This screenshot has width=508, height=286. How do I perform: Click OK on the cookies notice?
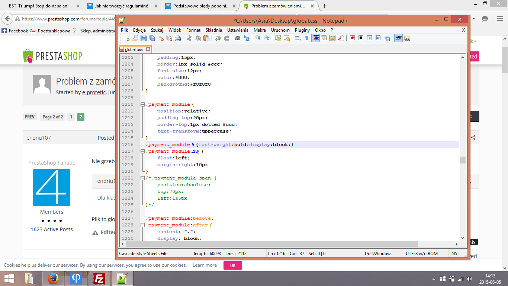point(232,265)
